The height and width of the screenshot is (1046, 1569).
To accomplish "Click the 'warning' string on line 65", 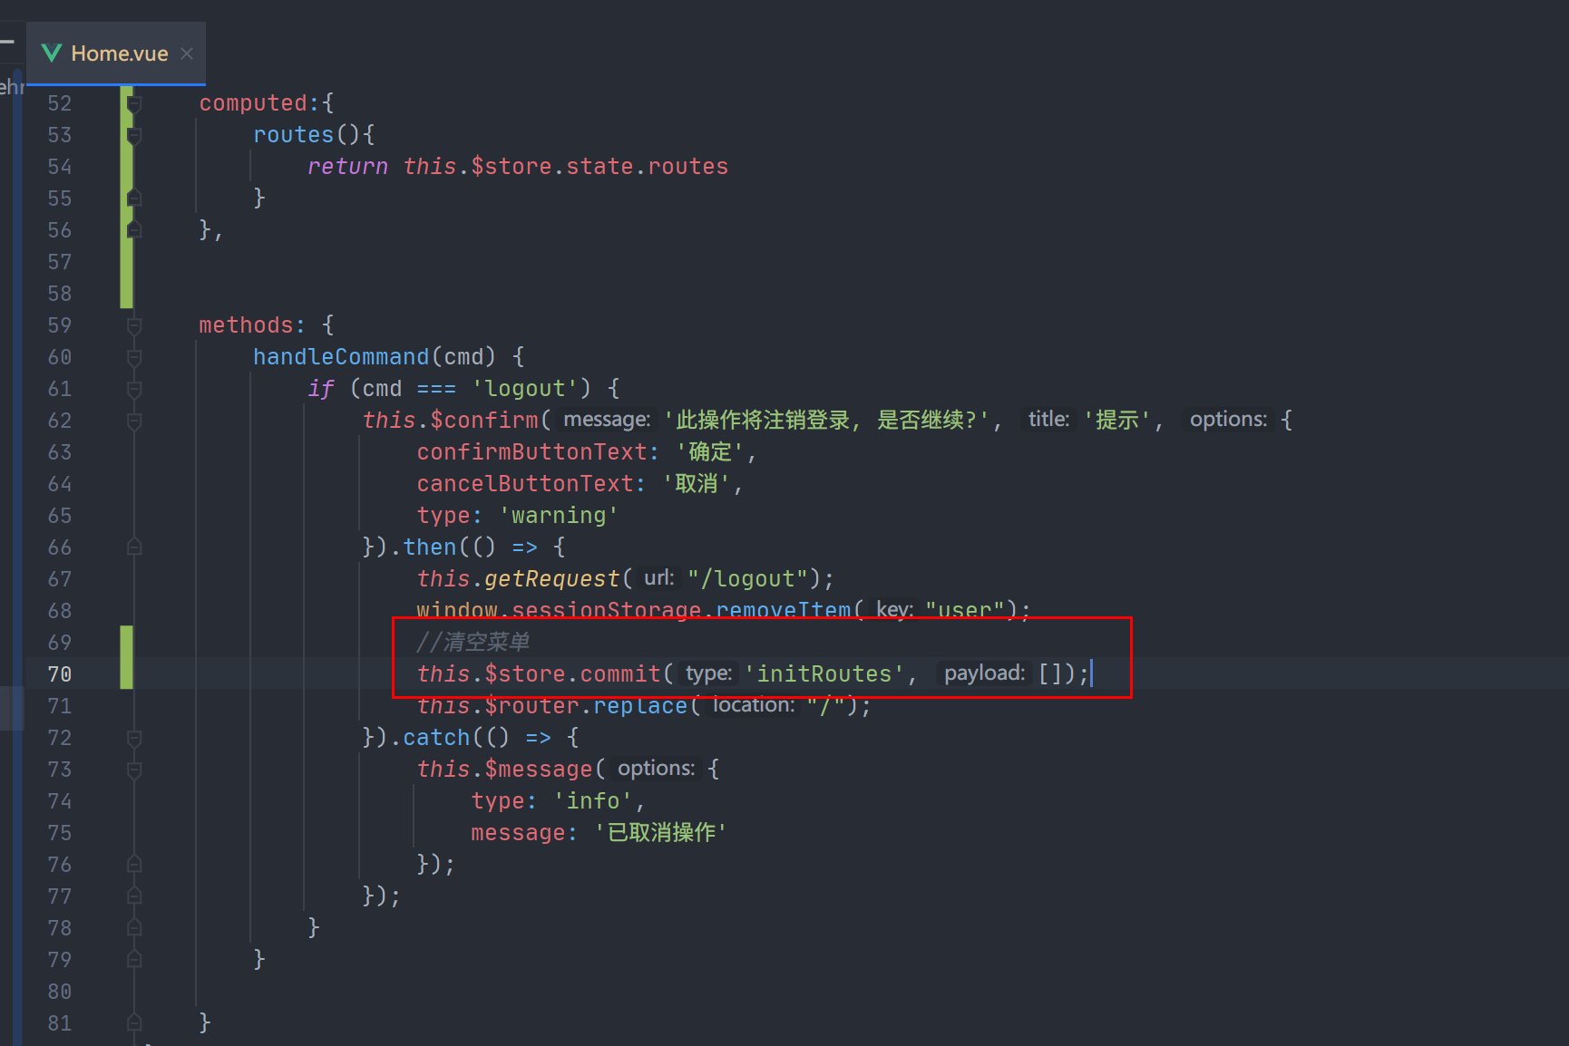I will tap(559, 516).
